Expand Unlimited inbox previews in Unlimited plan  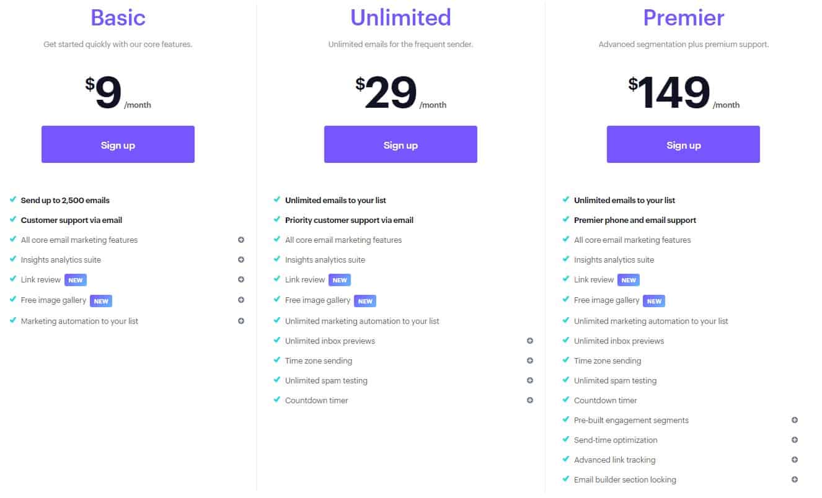pos(530,341)
